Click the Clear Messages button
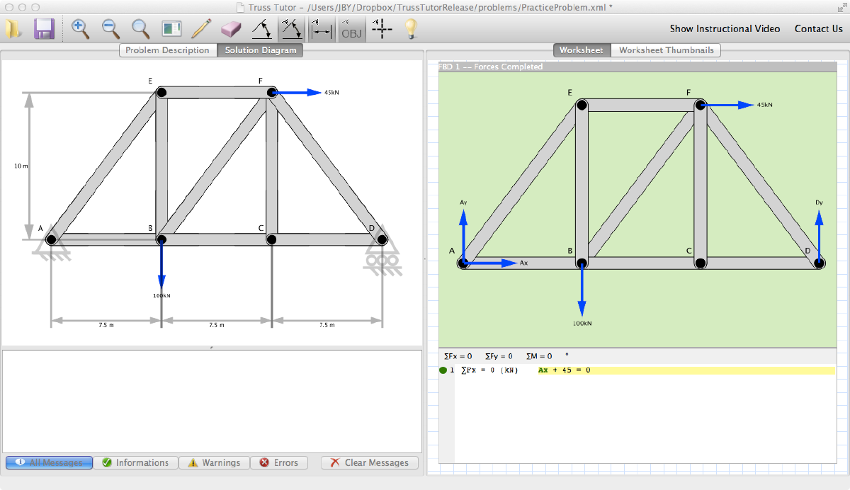850x490 pixels. (369, 462)
